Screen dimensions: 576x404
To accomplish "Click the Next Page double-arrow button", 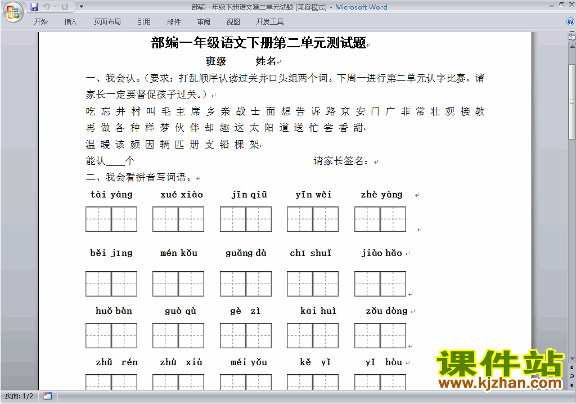I will [571, 385].
